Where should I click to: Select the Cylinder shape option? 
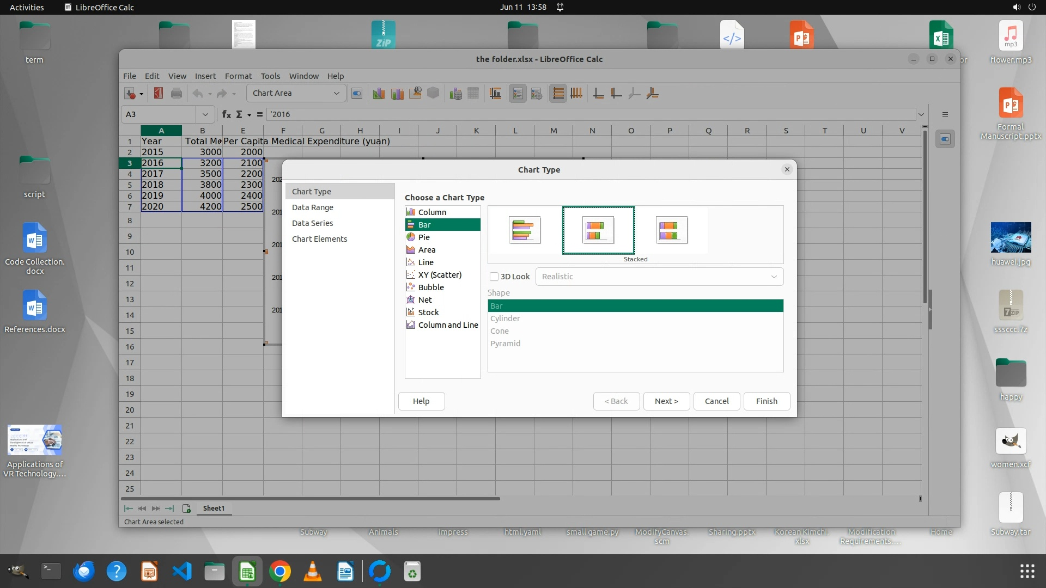coord(505,318)
